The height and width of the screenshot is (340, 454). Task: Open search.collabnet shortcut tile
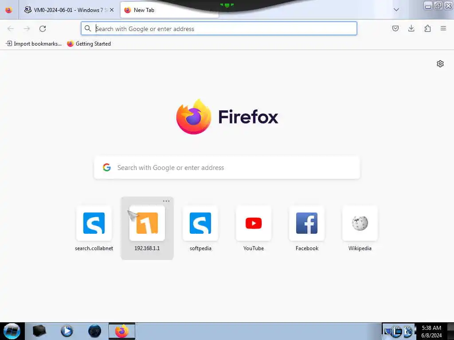(x=94, y=228)
